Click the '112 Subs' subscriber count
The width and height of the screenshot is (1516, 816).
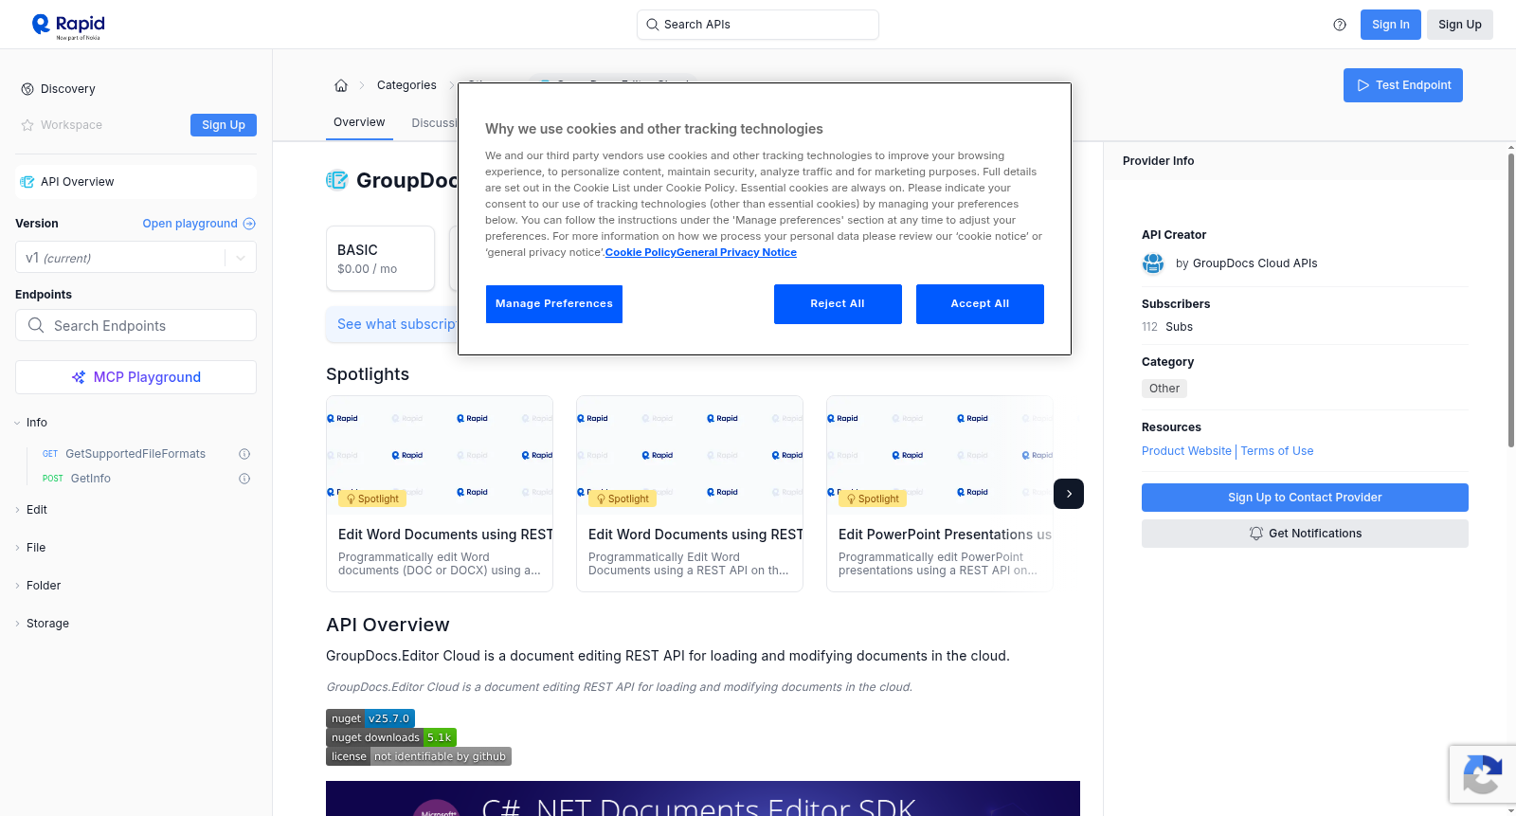pyautogui.click(x=1167, y=327)
